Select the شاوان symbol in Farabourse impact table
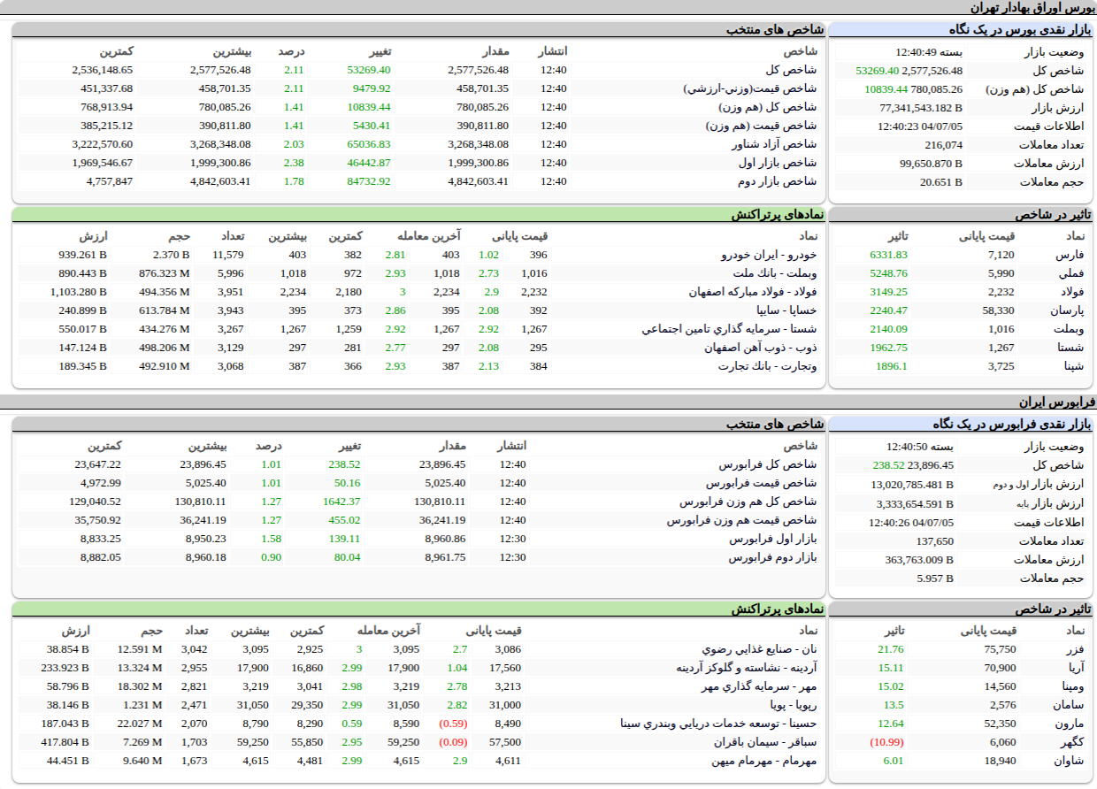1097x789 pixels. tap(1070, 761)
